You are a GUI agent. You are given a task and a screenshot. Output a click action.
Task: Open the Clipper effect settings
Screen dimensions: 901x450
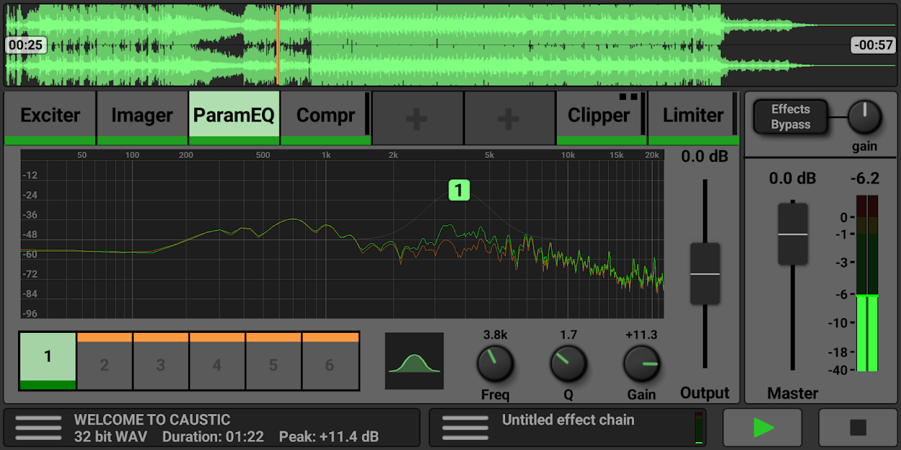(x=601, y=115)
